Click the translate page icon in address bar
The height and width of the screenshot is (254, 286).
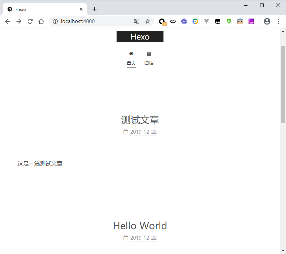click(137, 21)
